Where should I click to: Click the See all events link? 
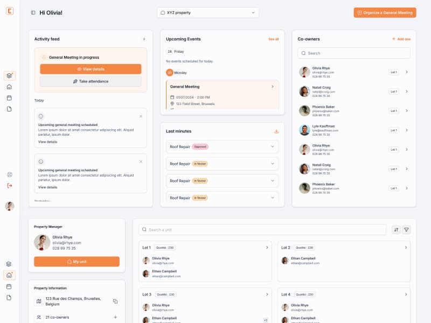(273, 39)
